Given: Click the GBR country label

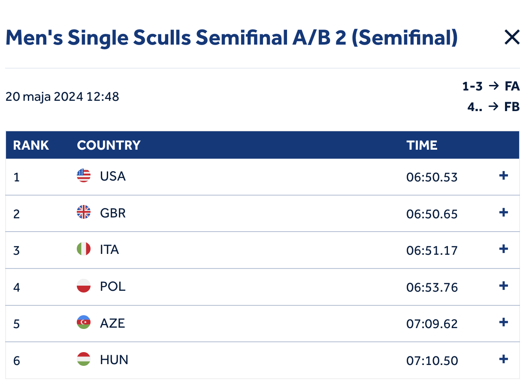Looking at the screenshot, I should click(x=113, y=213).
